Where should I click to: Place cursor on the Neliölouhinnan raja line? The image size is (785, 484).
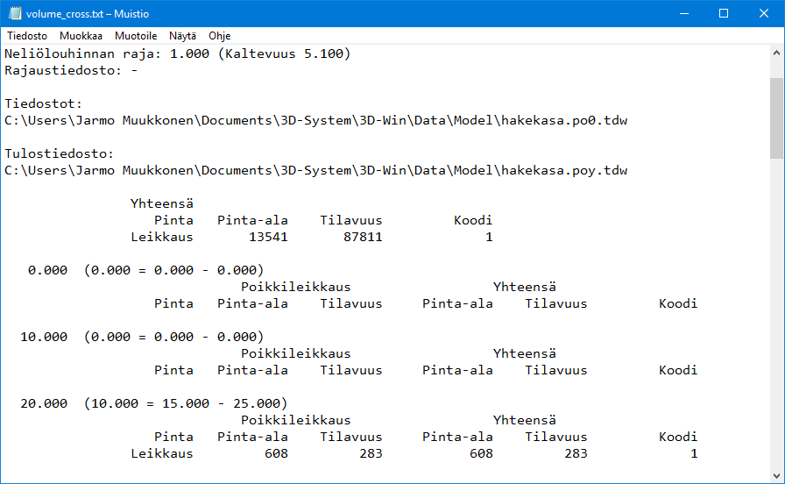pyautogui.click(x=177, y=54)
